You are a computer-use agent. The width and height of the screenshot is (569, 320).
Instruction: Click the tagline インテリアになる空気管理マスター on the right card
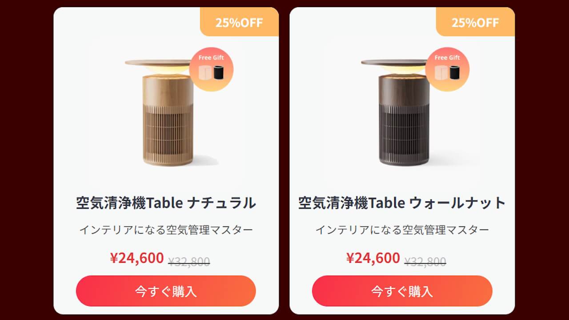[403, 228]
